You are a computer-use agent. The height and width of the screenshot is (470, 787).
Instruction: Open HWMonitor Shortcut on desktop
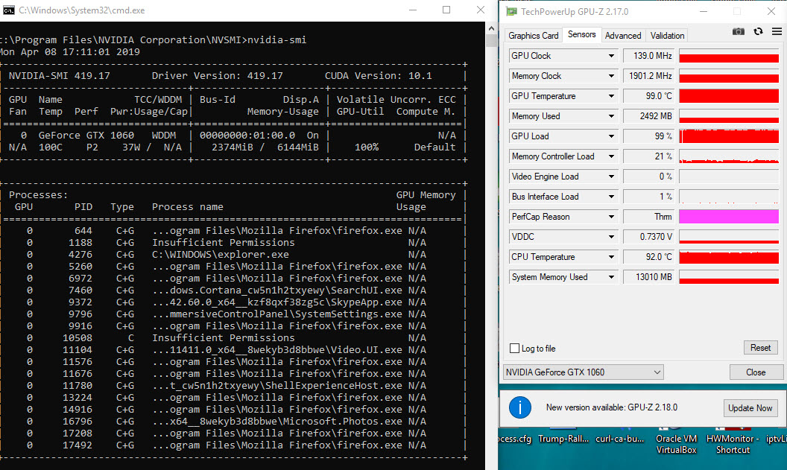[733, 444]
